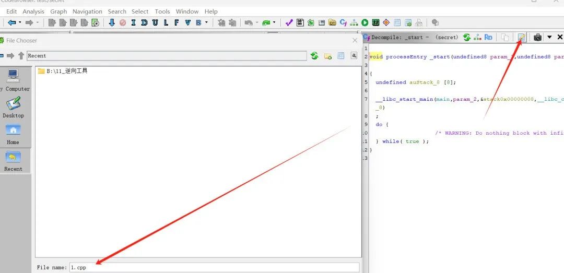
Task: Click the blue down arrow navigation direction icon
Action: [x=112, y=22]
